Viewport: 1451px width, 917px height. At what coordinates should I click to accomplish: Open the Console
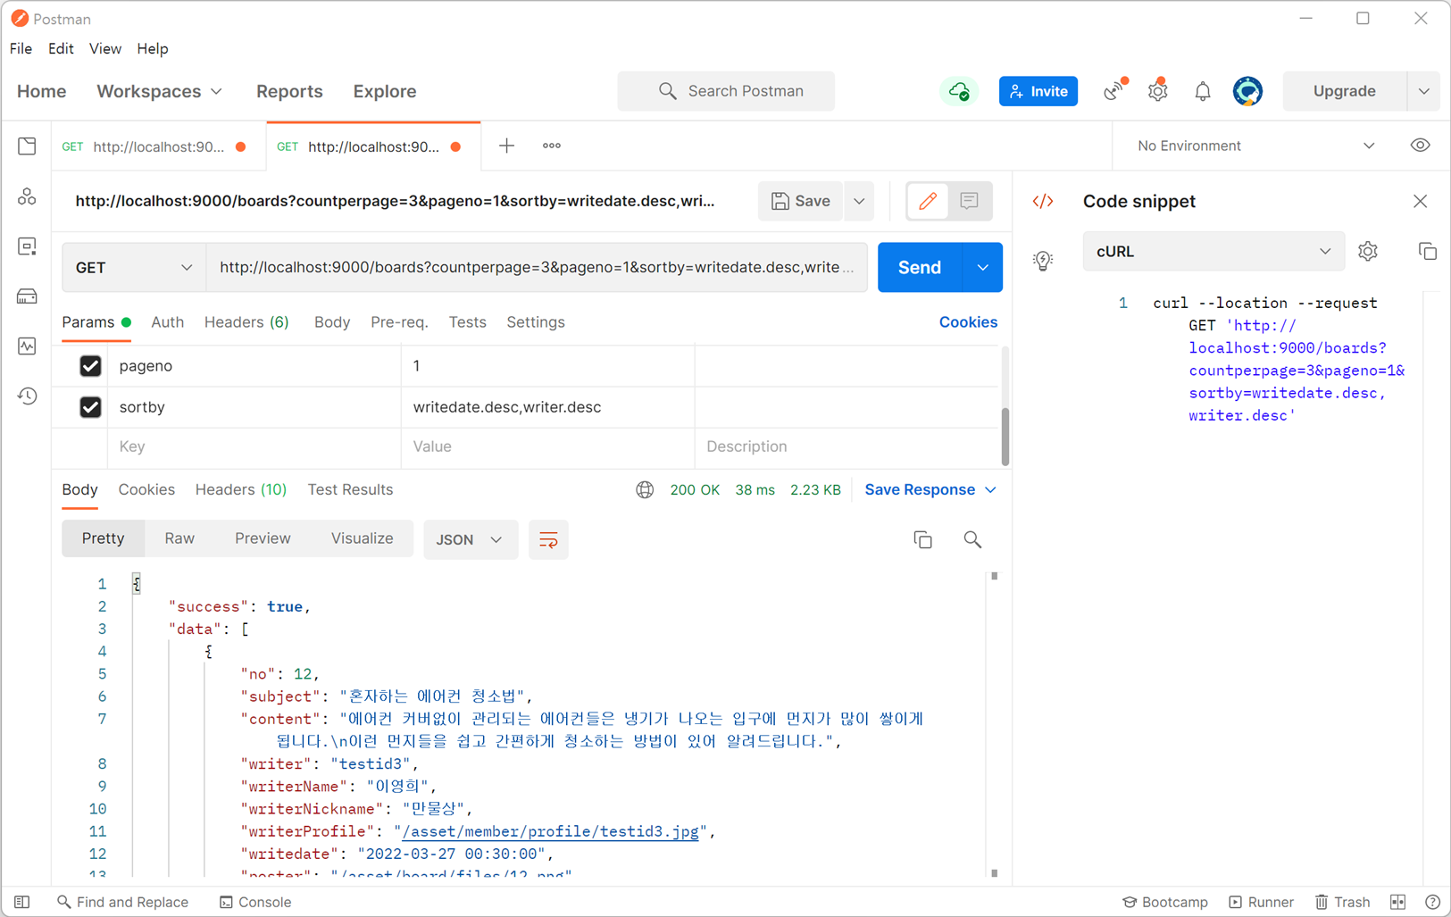255,902
